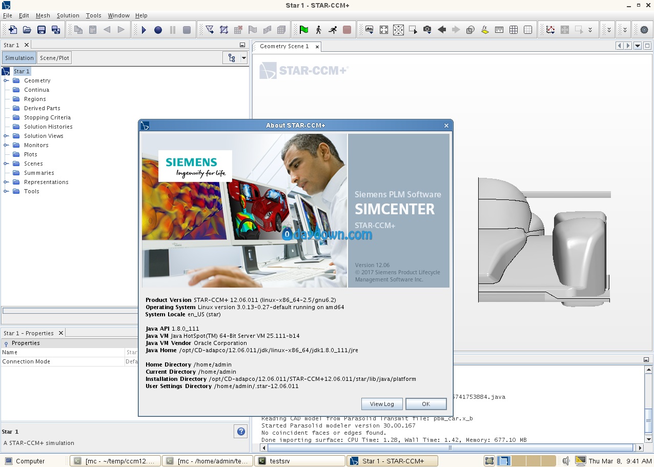Select the Star 1 root node
Screen dimensions: 654x467
(x=22, y=71)
